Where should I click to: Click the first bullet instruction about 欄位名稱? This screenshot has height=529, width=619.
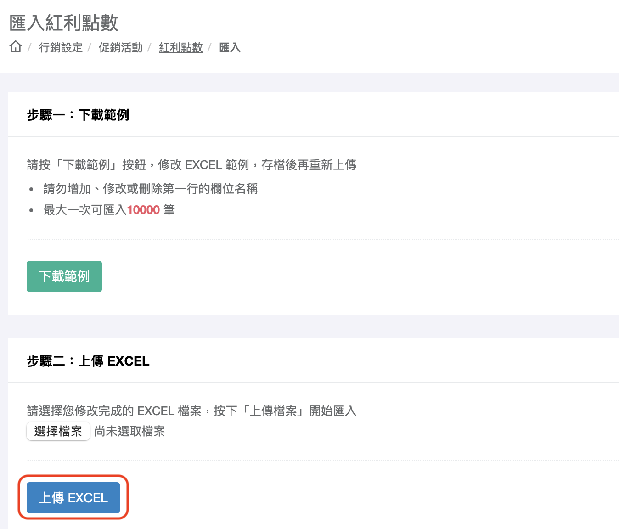(150, 189)
